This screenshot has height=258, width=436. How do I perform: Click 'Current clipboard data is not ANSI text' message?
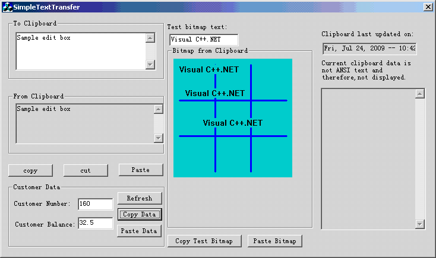pos(366,70)
